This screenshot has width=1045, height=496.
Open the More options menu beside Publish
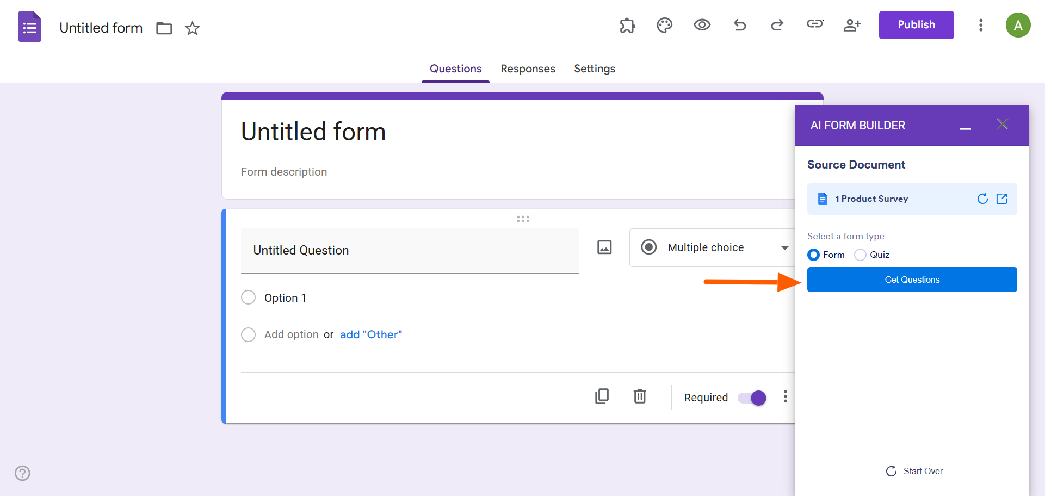click(981, 25)
